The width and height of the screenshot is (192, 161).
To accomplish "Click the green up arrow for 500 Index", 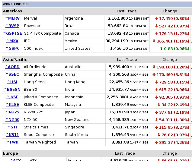I will [162, 49].
